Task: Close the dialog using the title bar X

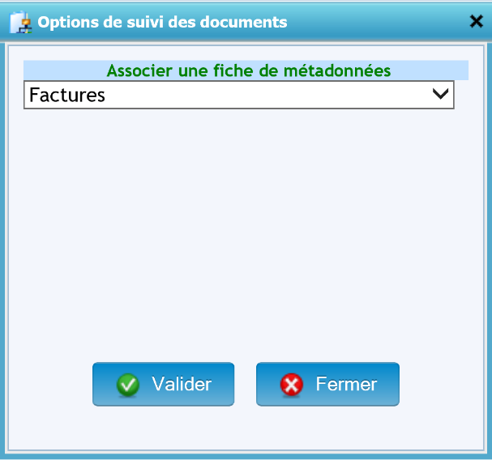Action: (476, 22)
